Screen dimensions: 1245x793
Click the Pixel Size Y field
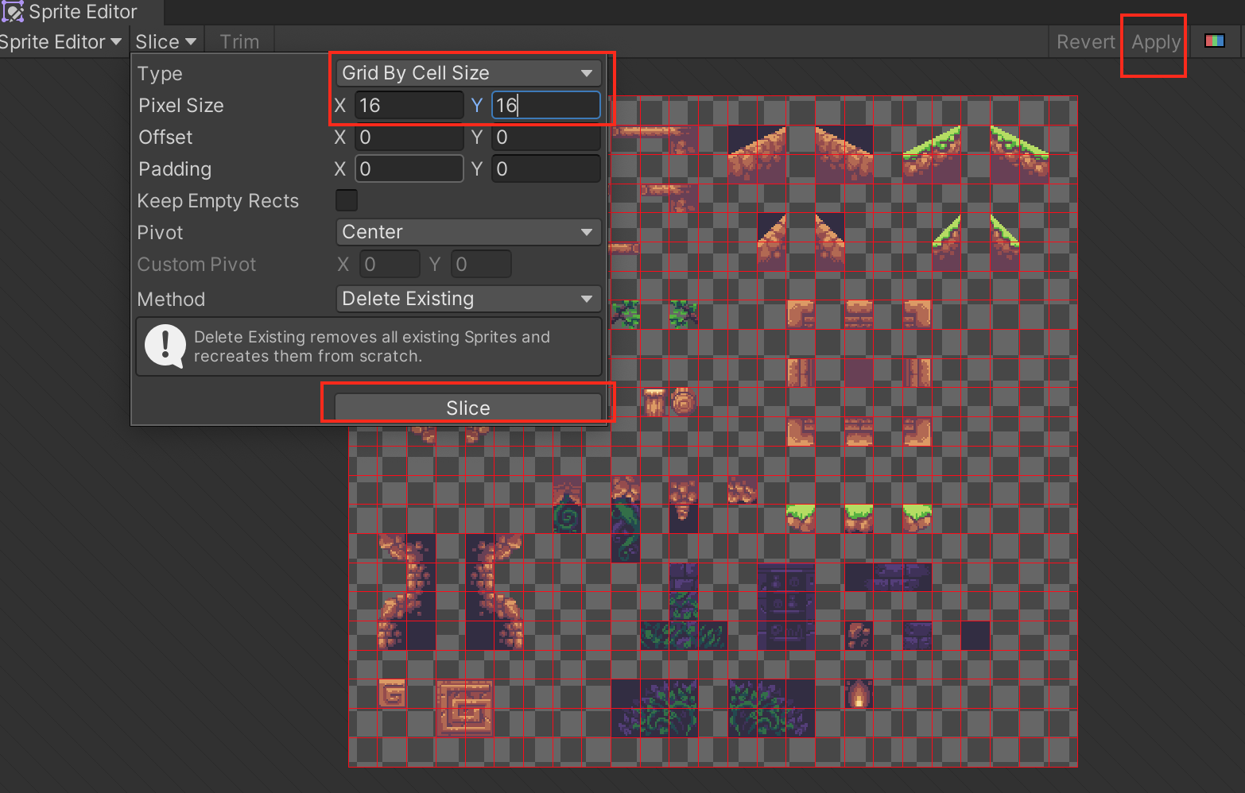[546, 105]
